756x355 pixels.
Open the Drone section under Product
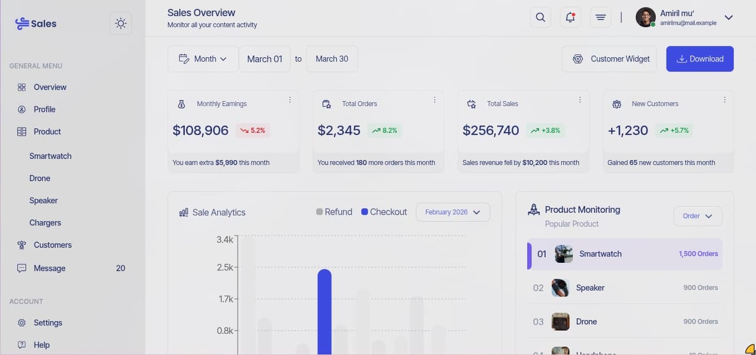(x=40, y=178)
